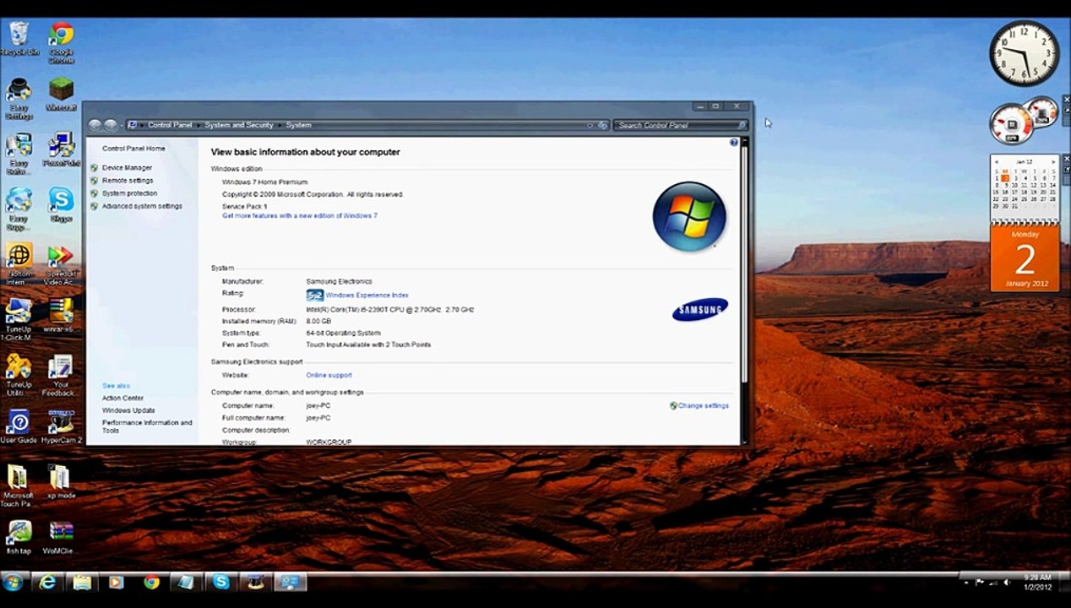Open Windows Media Player from the taskbar
Viewport: 1071px width, 608px height.
(x=116, y=582)
